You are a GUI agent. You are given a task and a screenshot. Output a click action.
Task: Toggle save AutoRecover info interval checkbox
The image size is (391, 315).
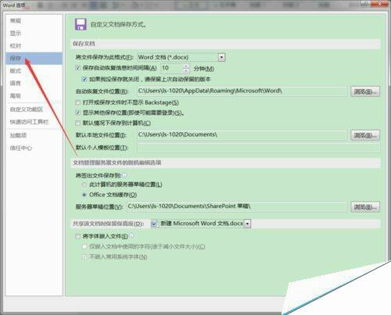coord(77,68)
